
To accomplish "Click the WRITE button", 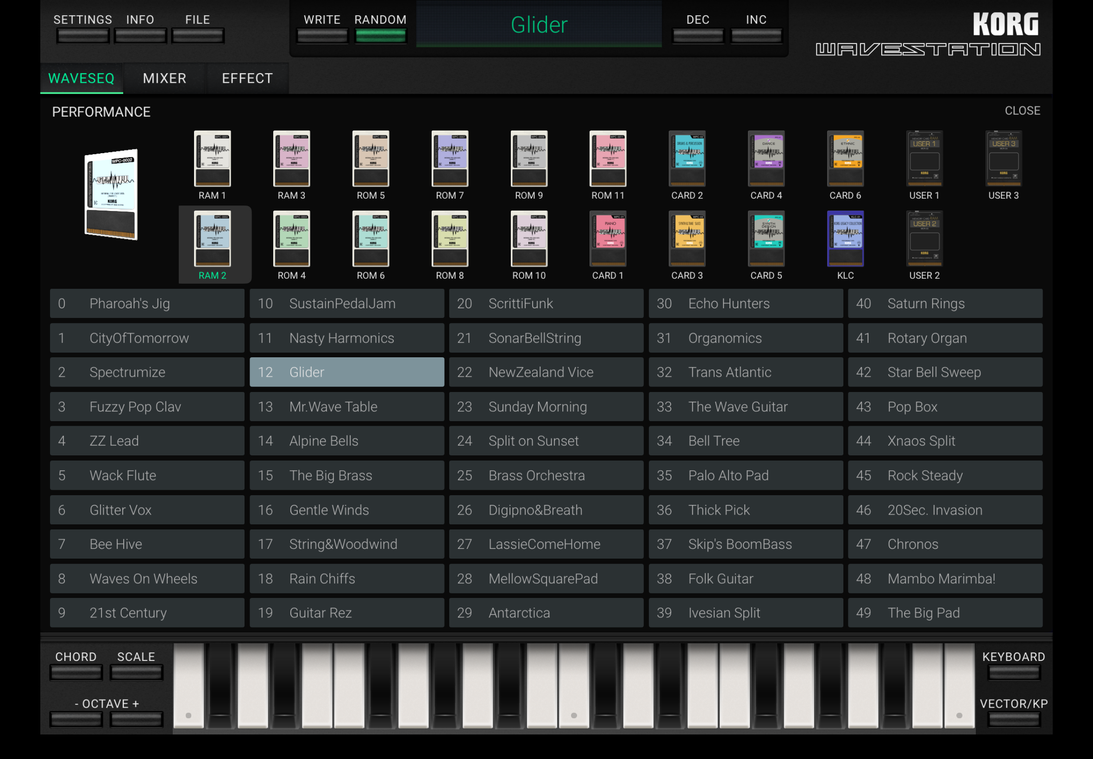I will coord(322,36).
